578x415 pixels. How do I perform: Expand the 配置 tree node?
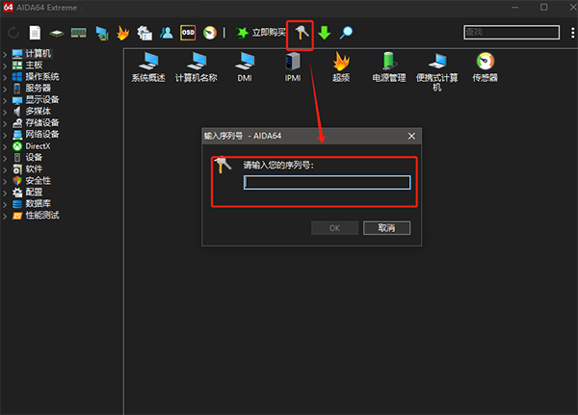pyautogui.click(x=5, y=194)
